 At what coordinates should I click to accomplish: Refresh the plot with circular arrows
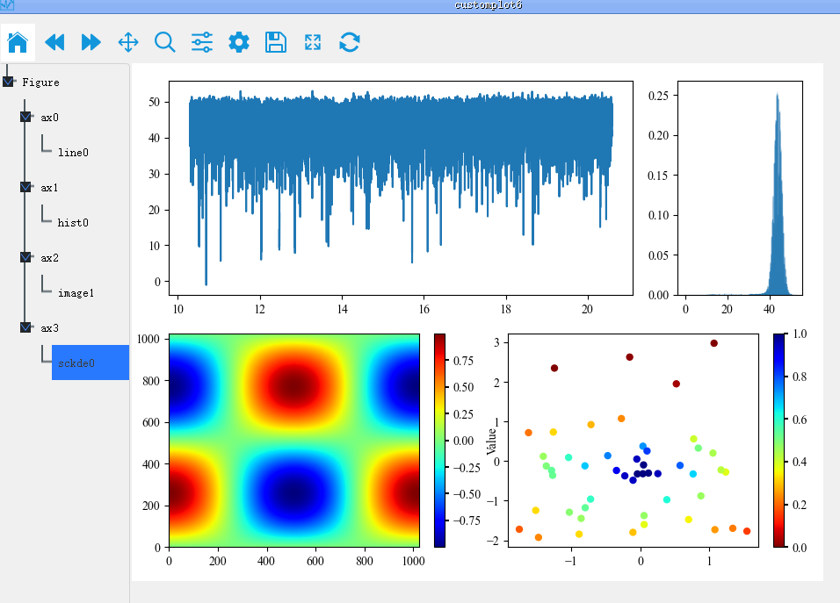[x=350, y=42]
